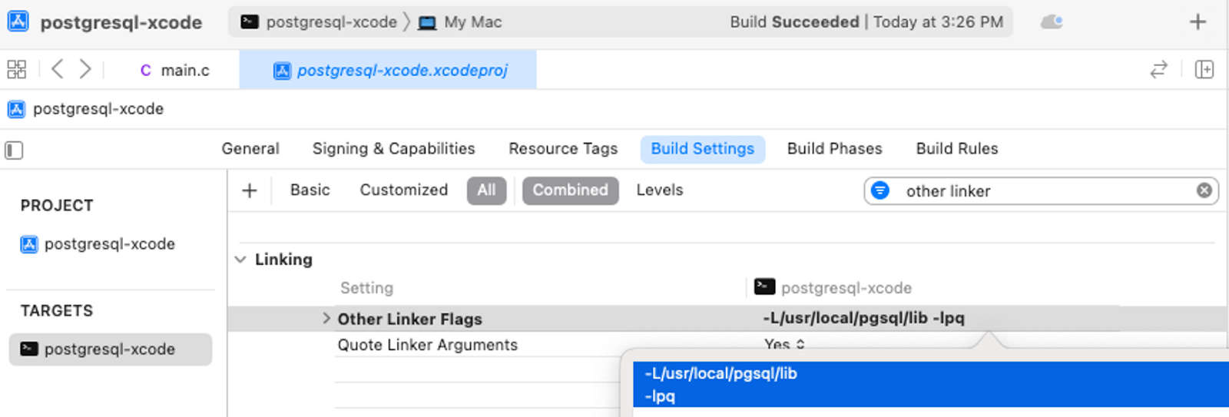
Task: Open the main.c editor tab
Action: click(x=174, y=70)
